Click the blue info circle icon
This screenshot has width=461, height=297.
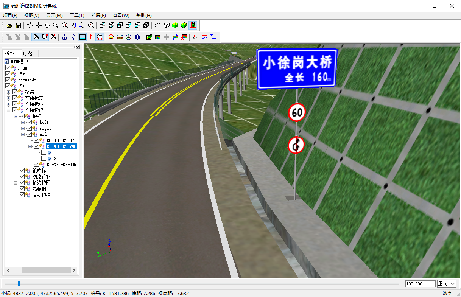(x=137, y=37)
